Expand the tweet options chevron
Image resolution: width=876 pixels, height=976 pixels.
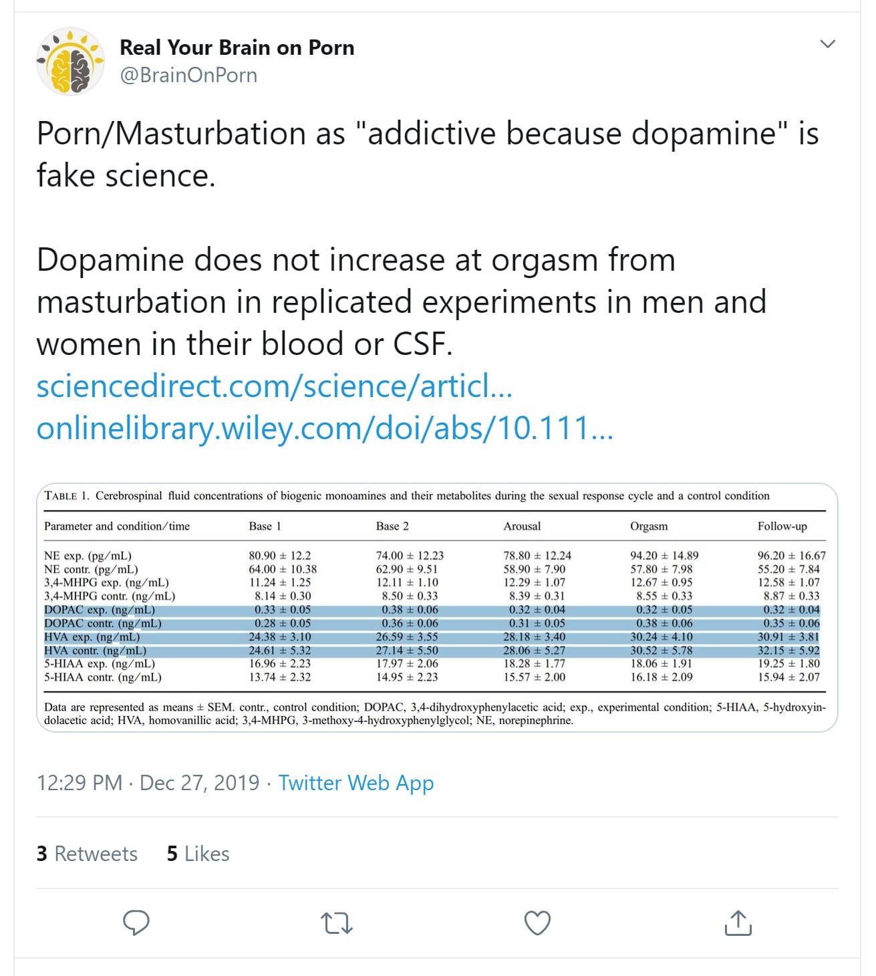tap(827, 44)
